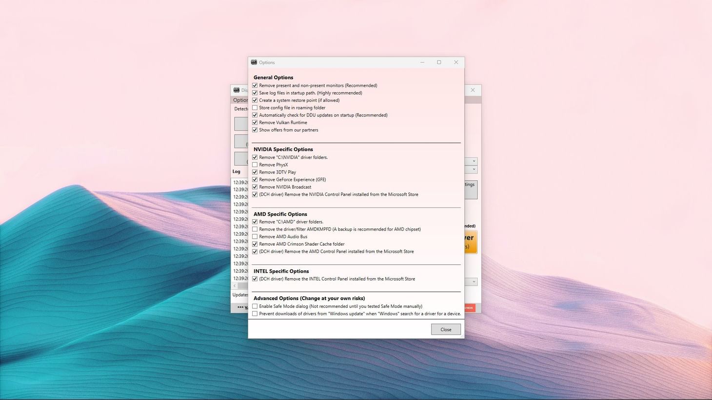This screenshot has height=400, width=712.
Task: Enable the Safe Mode dialog advanced option
Action: [x=255, y=306]
